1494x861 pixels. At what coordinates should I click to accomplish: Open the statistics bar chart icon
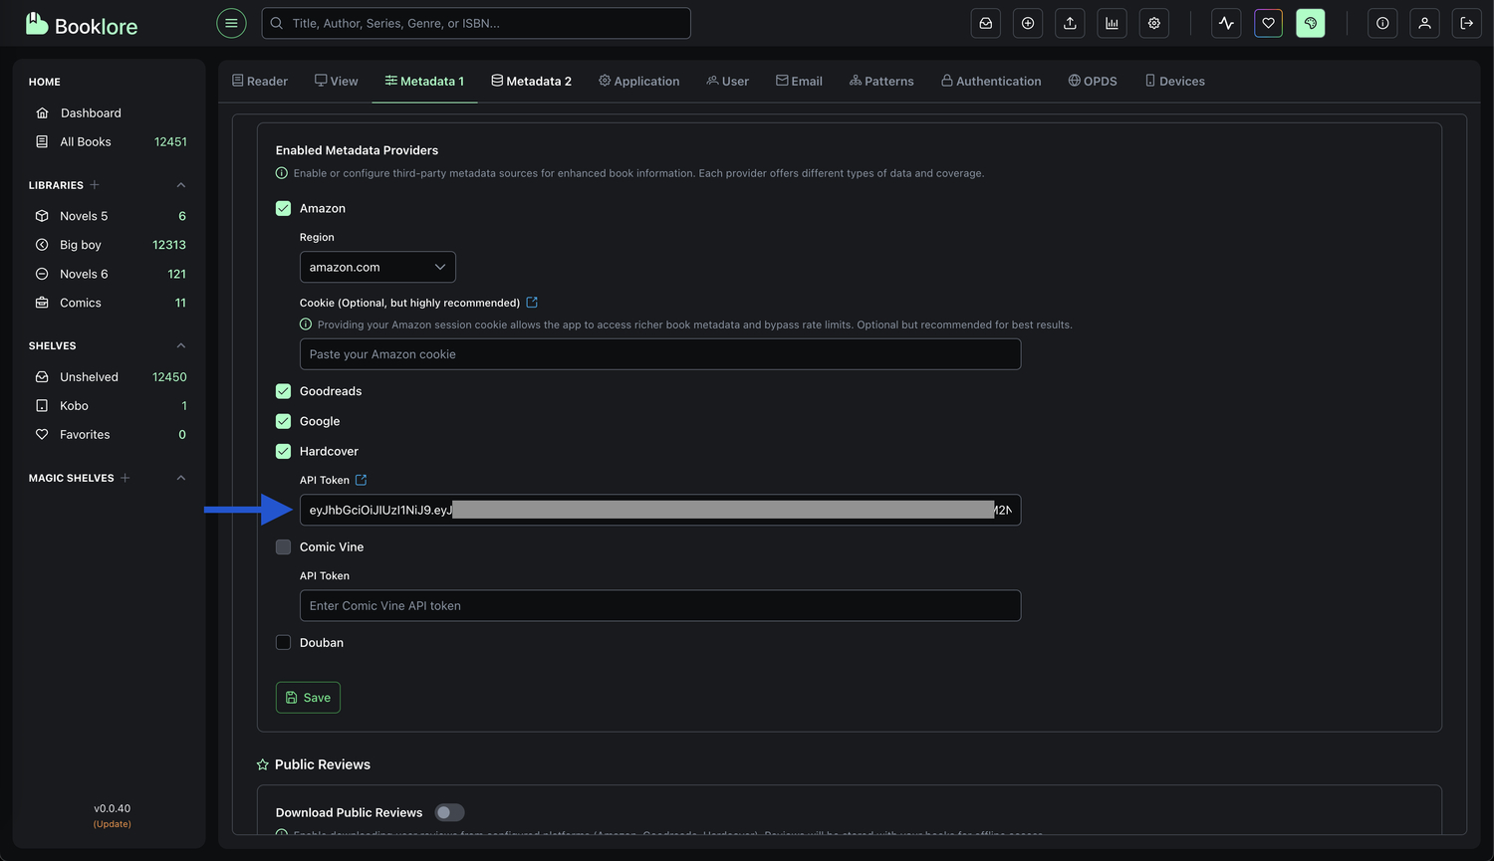(1112, 23)
